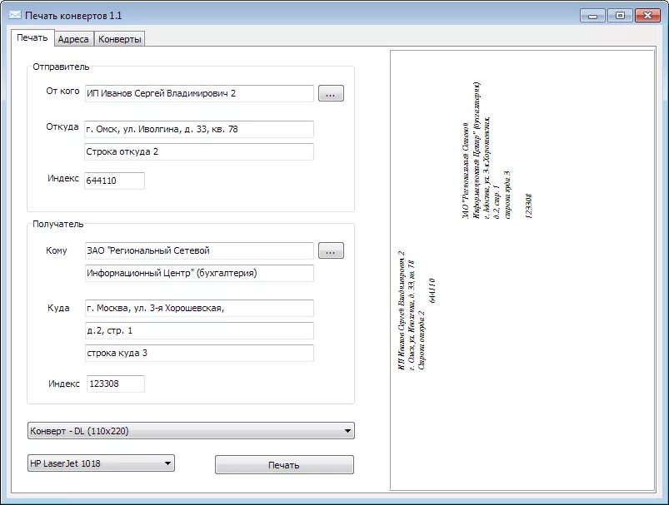Click the Получатель group label
Viewport: 669px width, 505px height.
(x=58, y=224)
